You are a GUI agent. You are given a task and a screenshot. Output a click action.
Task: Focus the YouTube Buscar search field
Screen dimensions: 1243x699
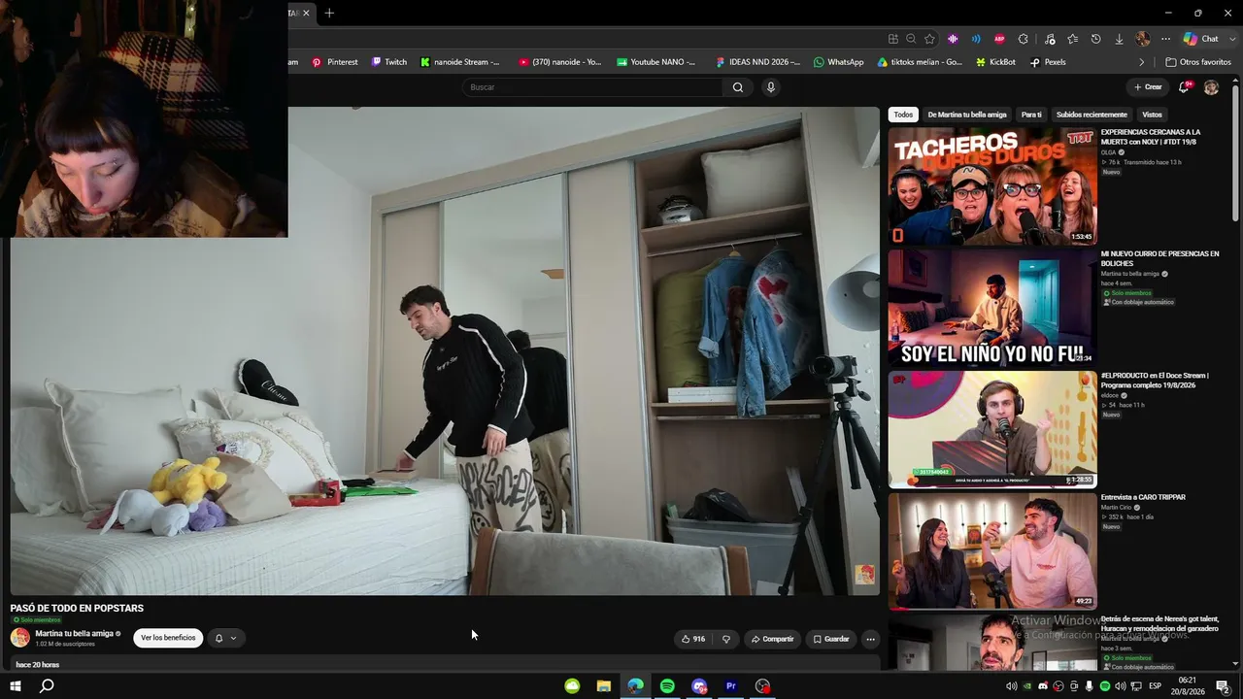pos(592,87)
